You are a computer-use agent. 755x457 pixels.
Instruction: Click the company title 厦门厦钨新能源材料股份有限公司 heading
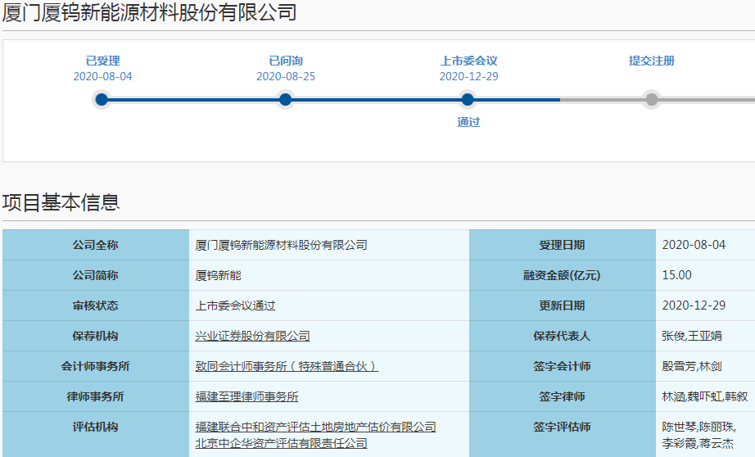click(149, 13)
